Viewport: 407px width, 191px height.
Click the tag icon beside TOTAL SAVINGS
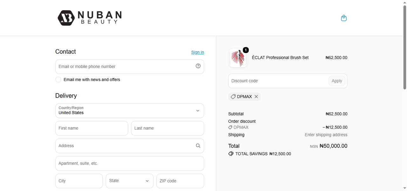pos(231,154)
